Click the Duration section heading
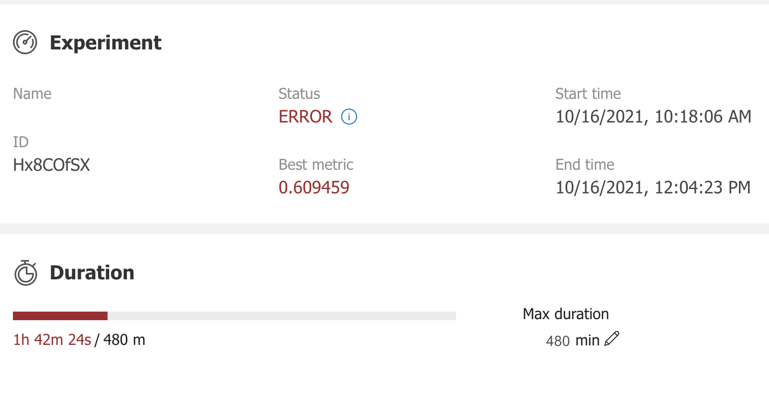 tap(91, 273)
